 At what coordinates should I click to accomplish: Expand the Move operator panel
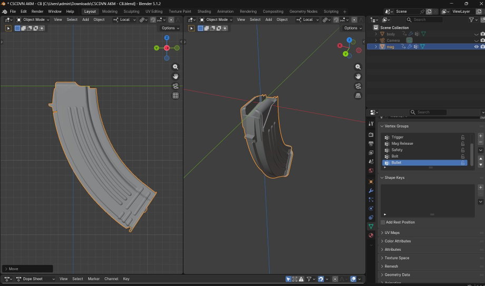27,269
